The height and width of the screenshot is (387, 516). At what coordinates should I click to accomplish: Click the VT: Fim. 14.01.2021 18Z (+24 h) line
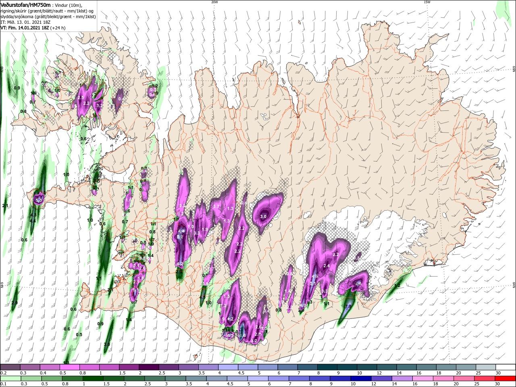click(x=33, y=28)
